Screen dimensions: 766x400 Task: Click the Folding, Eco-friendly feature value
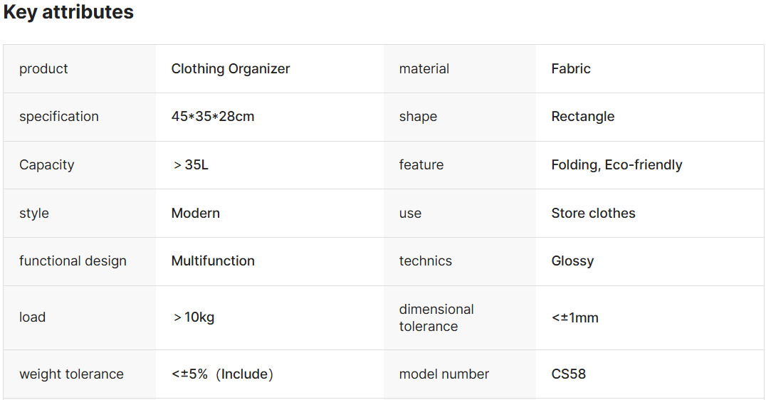pos(617,165)
